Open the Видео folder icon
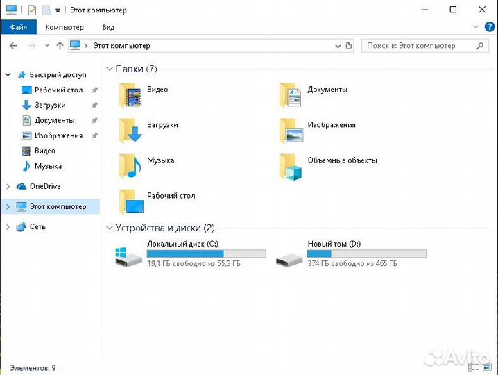This screenshot has width=498, height=375. pyautogui.click(x=130, y=95)
